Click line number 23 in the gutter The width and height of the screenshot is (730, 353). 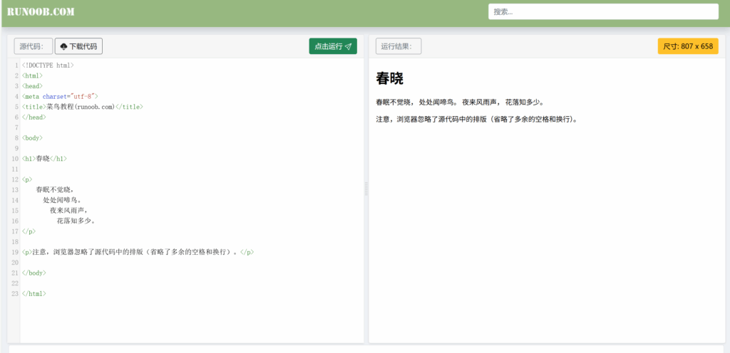click(x=14, y=293)
